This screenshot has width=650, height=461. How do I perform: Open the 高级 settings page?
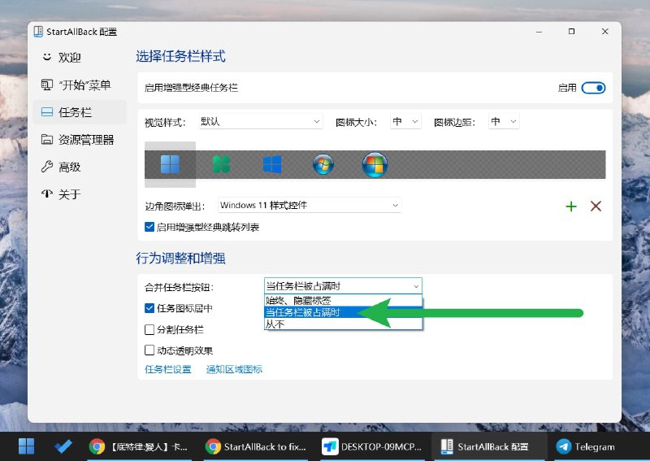click(x=80, y=167)
